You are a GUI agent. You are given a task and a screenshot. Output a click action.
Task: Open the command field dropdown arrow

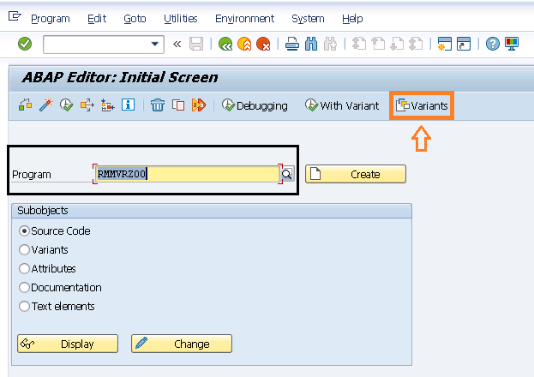(x=154, y=44)
